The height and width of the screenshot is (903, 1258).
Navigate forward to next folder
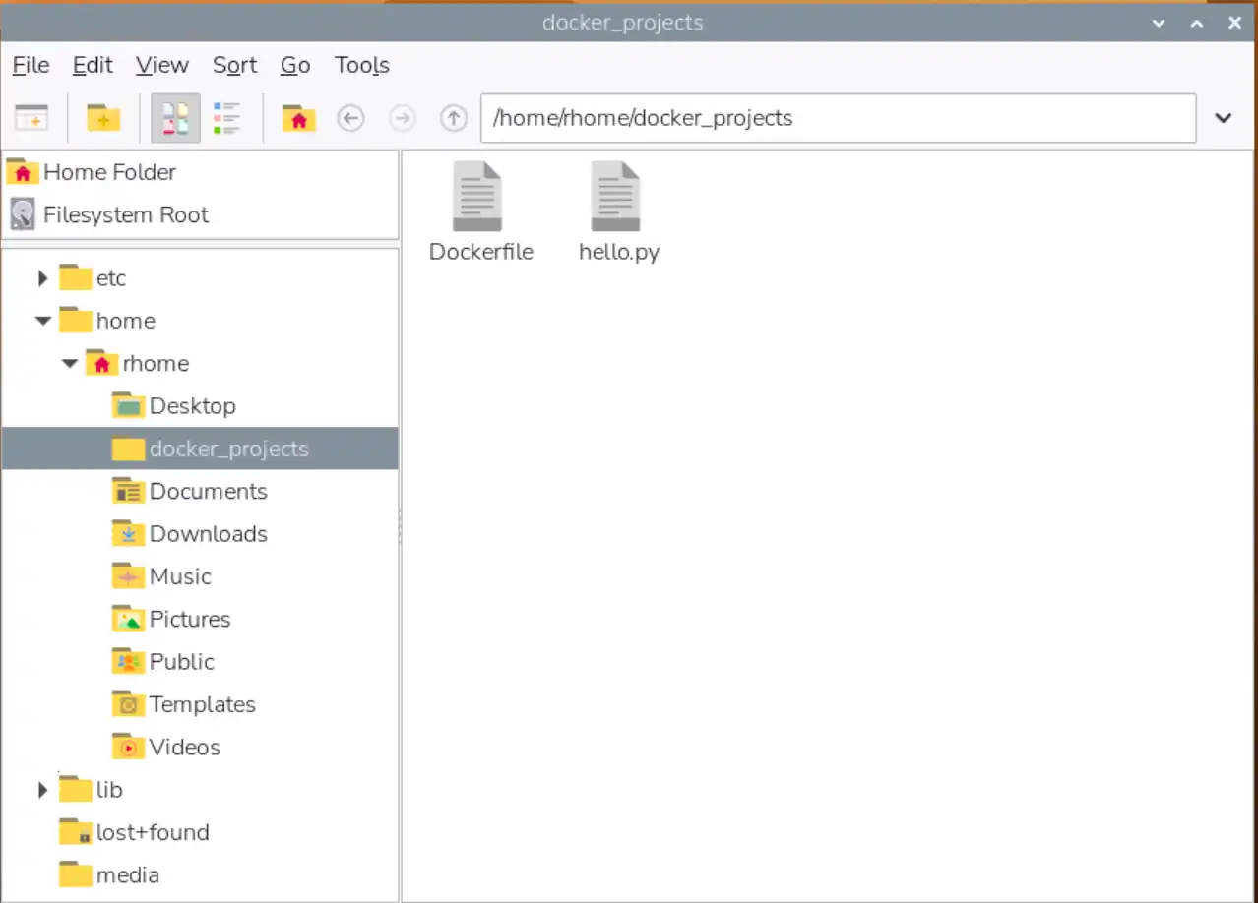[402, 118]
